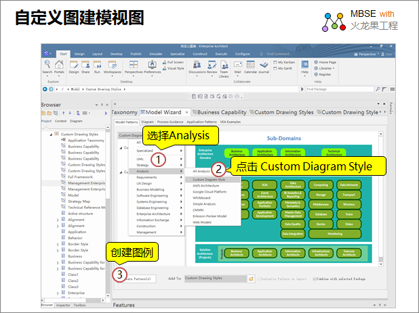Screen dimensions: 419x313
Task: Toggle Combine with selected Package checkbox
Action: pyautogui.click(x=315, y=278)
